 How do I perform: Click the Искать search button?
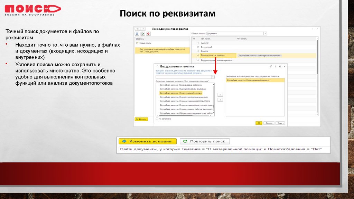pyautogui.click(x=141, y=119)
